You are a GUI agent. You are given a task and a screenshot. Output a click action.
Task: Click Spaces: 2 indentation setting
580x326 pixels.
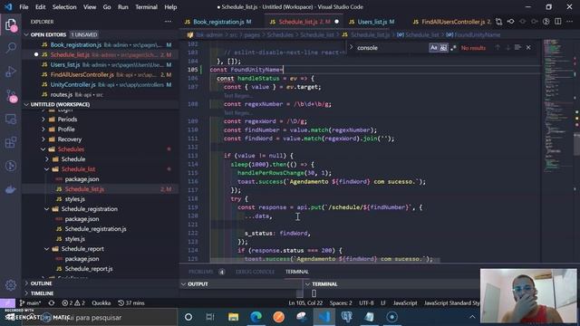click(x=341, y=302)
